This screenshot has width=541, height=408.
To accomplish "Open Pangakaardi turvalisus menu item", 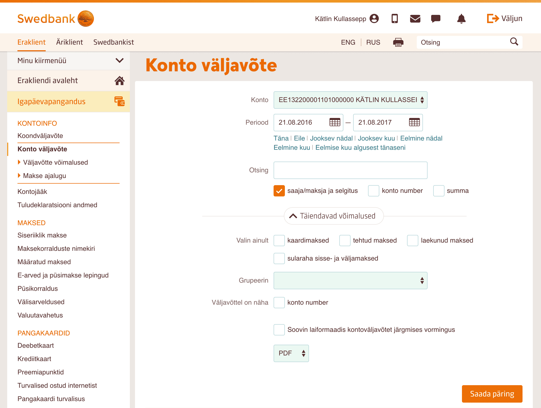I will click(51, 399).
